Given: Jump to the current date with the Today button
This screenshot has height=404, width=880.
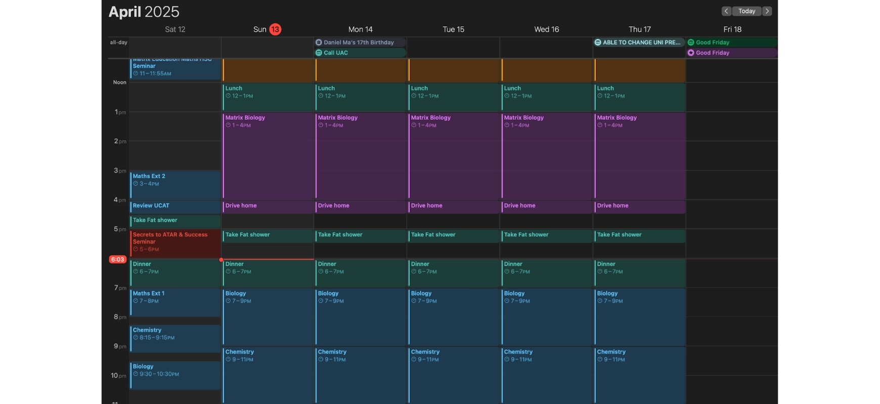Looking at the screenshot, I should 746,11.
